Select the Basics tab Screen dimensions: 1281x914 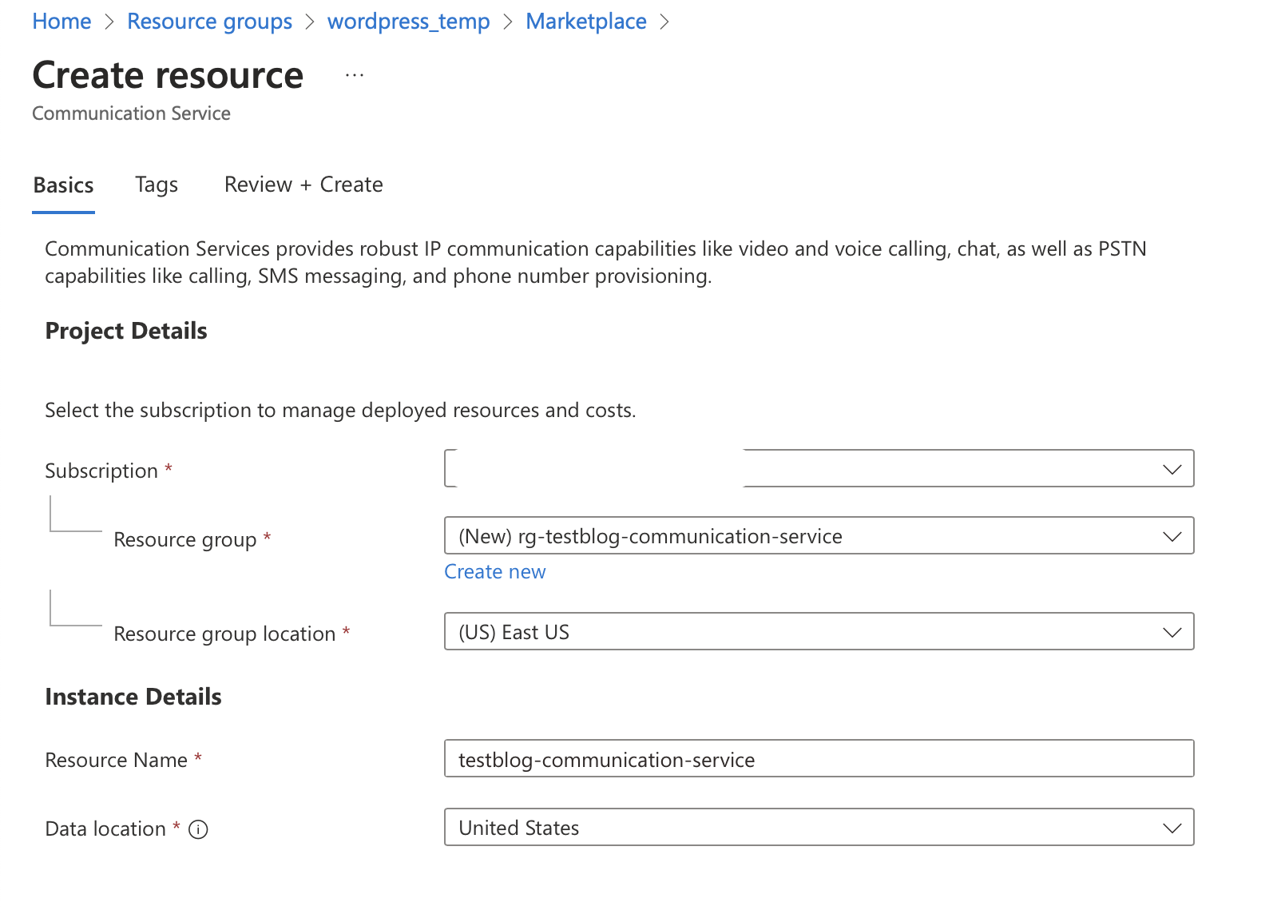(x=63, y=185)
